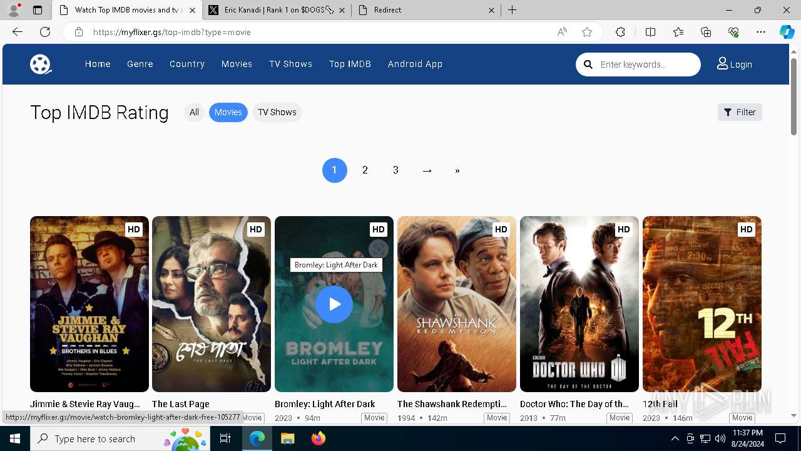This screenshot has height=451, width=801.
Task: Toggle split screen icon
Action: point(650,32)
